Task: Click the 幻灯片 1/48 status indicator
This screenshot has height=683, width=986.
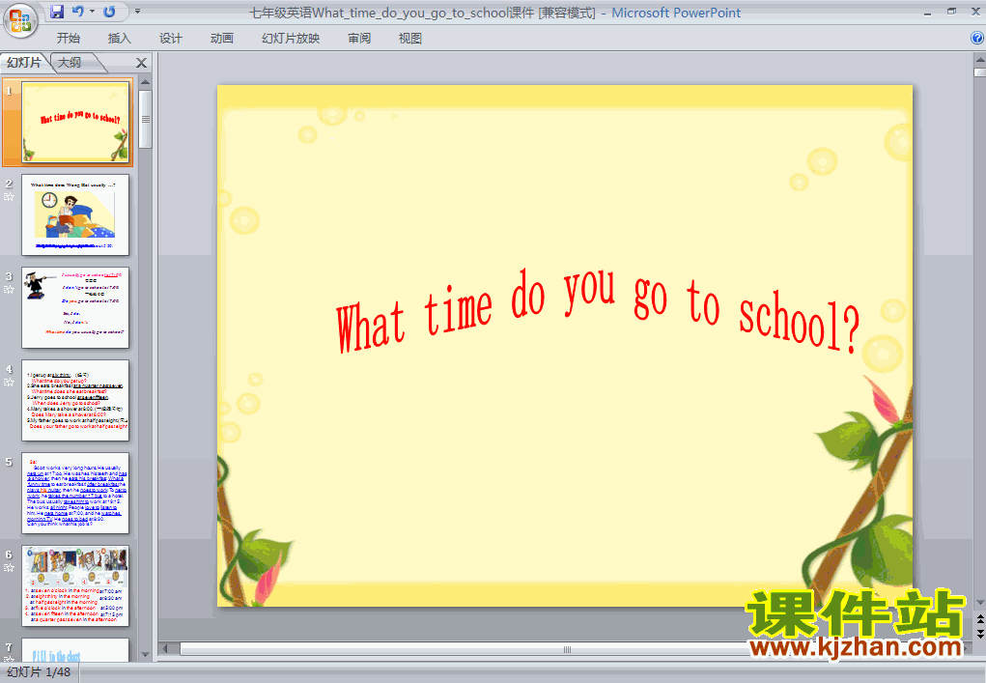Action: [39, 672]
